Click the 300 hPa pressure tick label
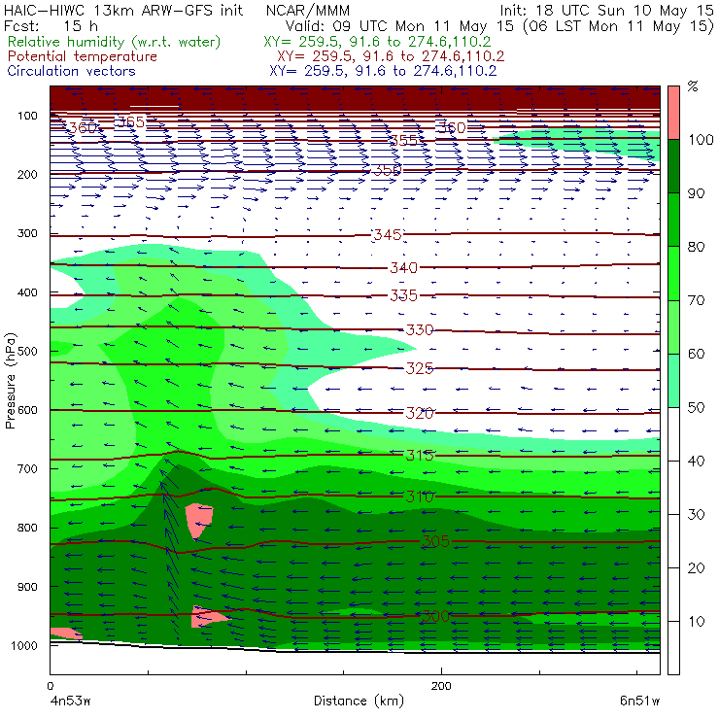This screenshot has height=719, width=719. click(27, 233)
